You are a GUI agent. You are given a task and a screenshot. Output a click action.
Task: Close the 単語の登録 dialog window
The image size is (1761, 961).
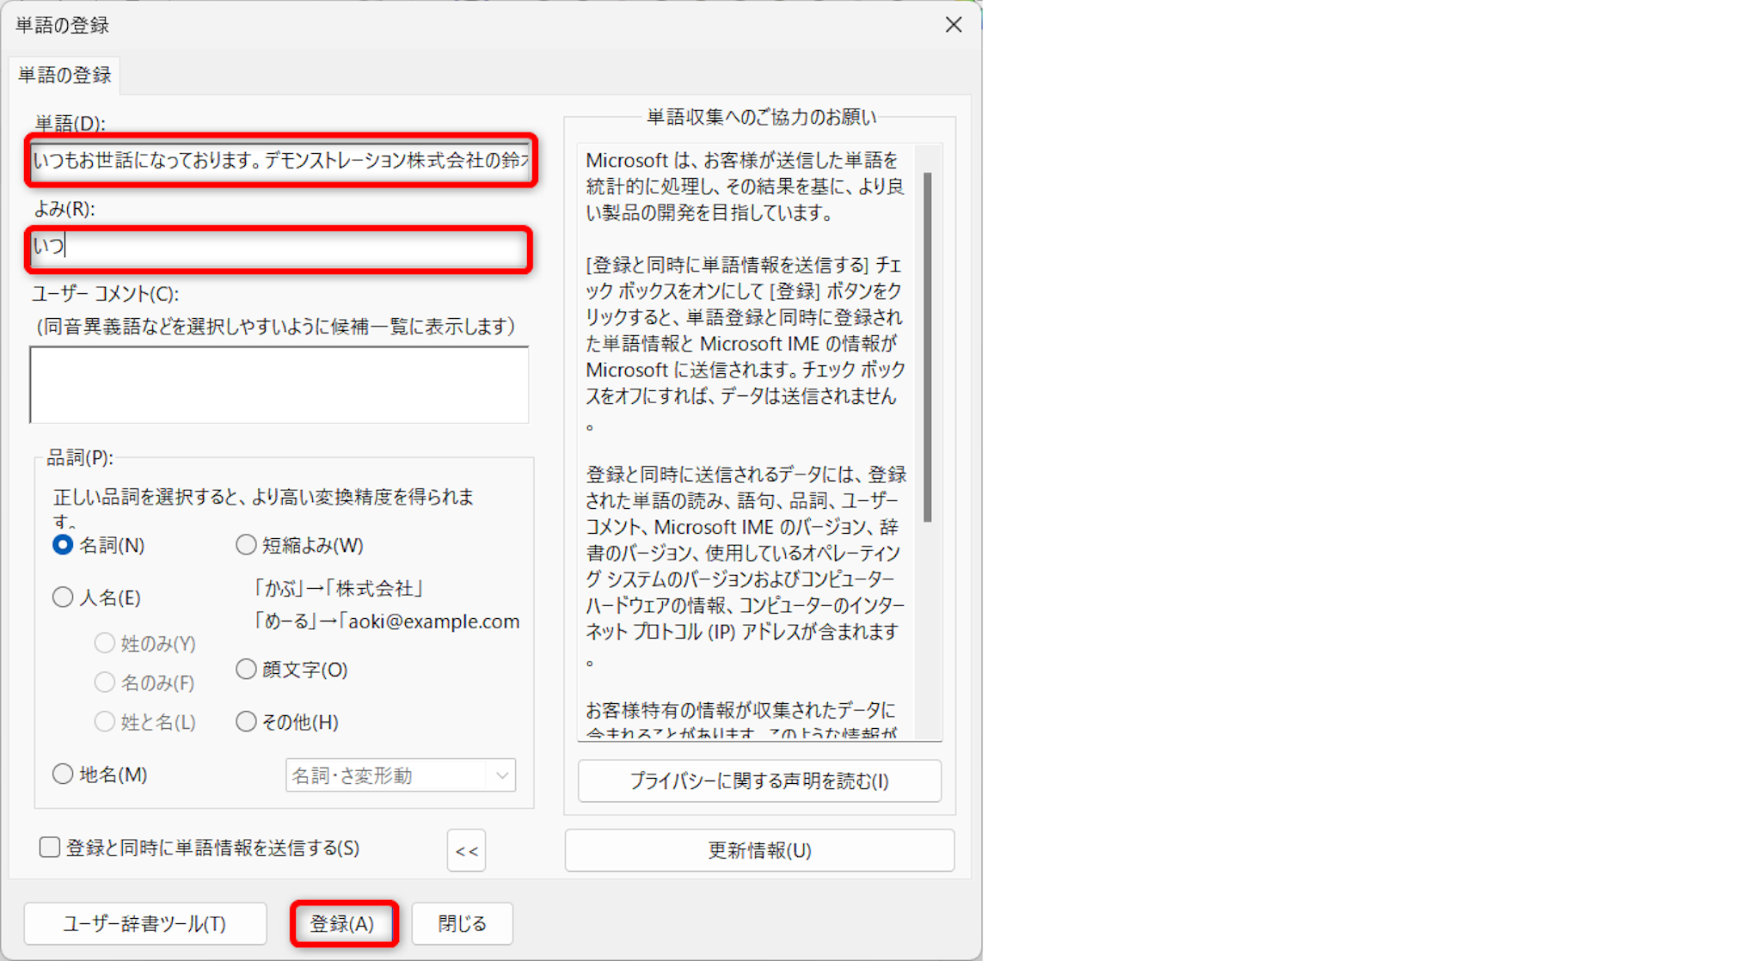click(x=953, y=25)
